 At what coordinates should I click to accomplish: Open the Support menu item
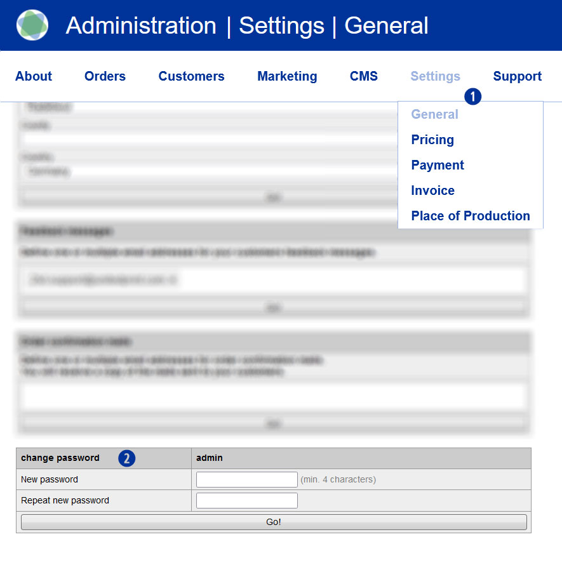[517, 76]
